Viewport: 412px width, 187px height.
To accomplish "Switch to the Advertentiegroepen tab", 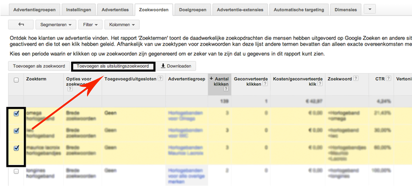I will point(35,10).
